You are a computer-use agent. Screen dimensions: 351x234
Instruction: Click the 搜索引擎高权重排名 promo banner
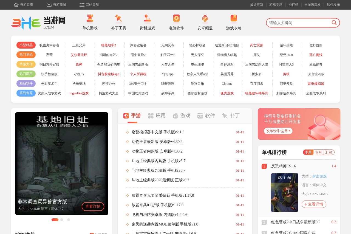[x=299, y=124]
